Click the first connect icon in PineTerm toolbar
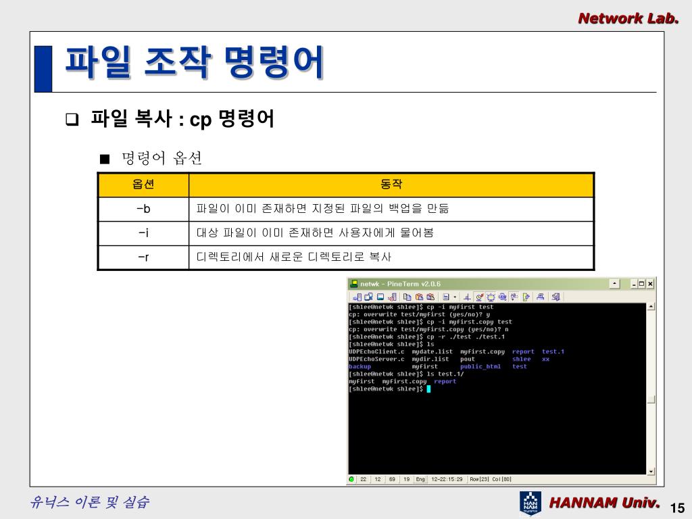The width and height of the screenshot is (692, 519). coord(357,297)
